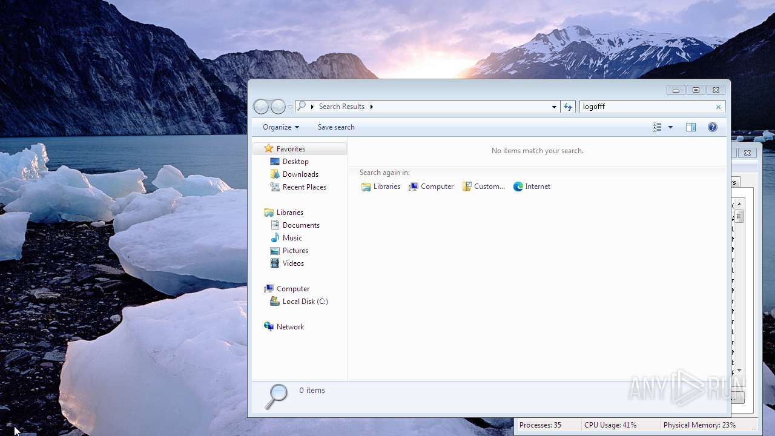775x436 pixels.
Task: Open Downloads in Favorites
Action: [x=300, y=174]
